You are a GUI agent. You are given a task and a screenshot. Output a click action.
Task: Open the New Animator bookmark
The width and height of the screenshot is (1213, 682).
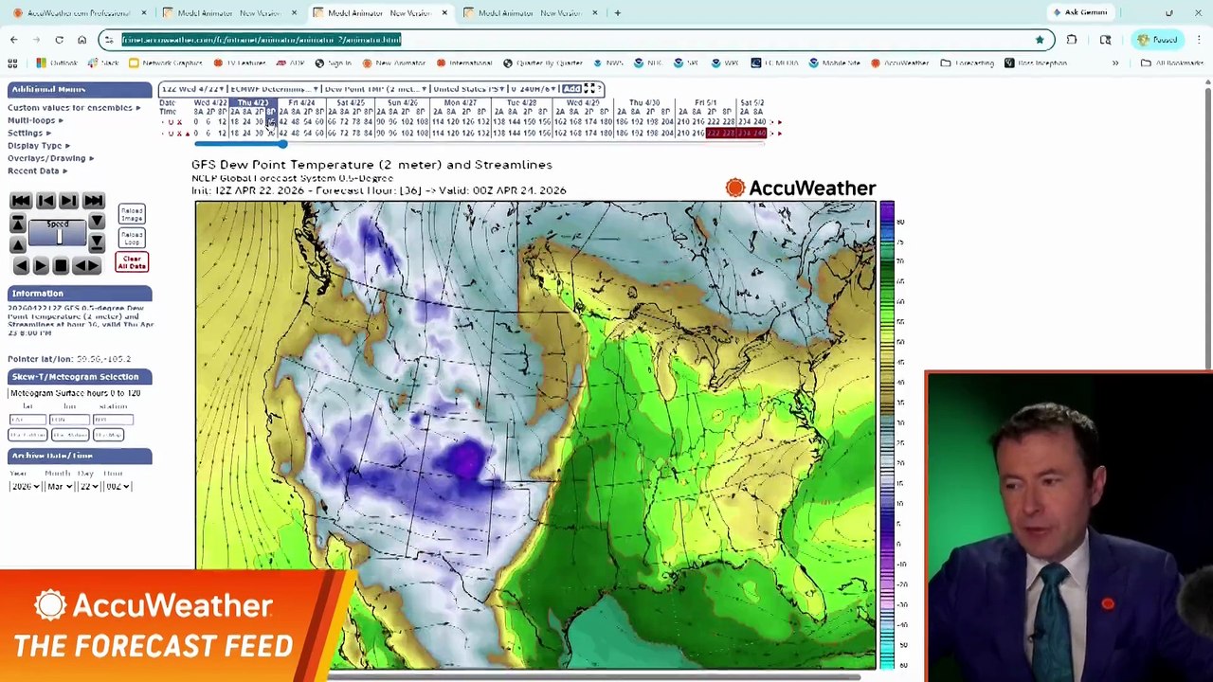393,63
